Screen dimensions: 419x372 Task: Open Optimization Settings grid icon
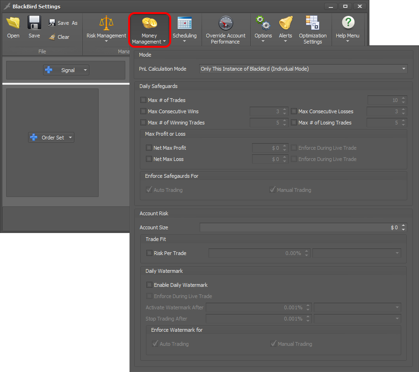[x=312, y=22]
